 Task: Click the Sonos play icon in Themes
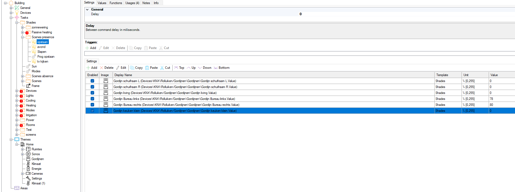(28, 154)
